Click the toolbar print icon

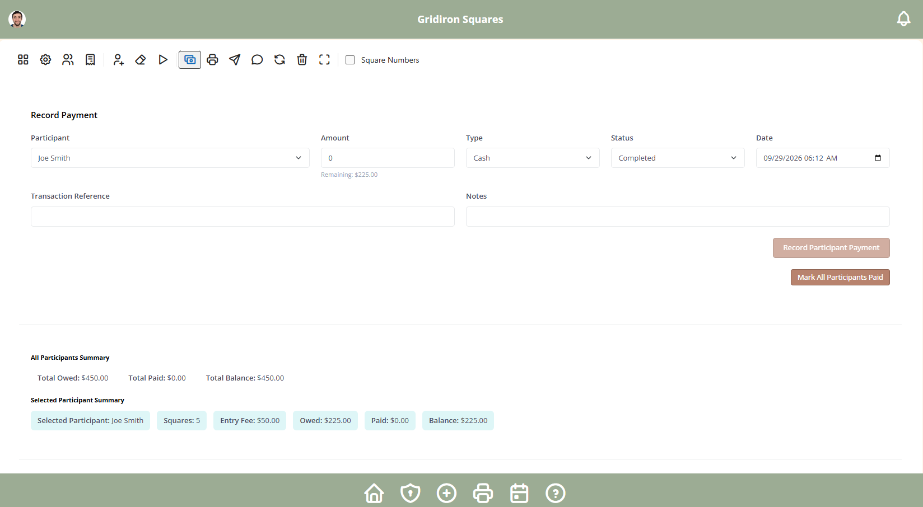[212, 60]
